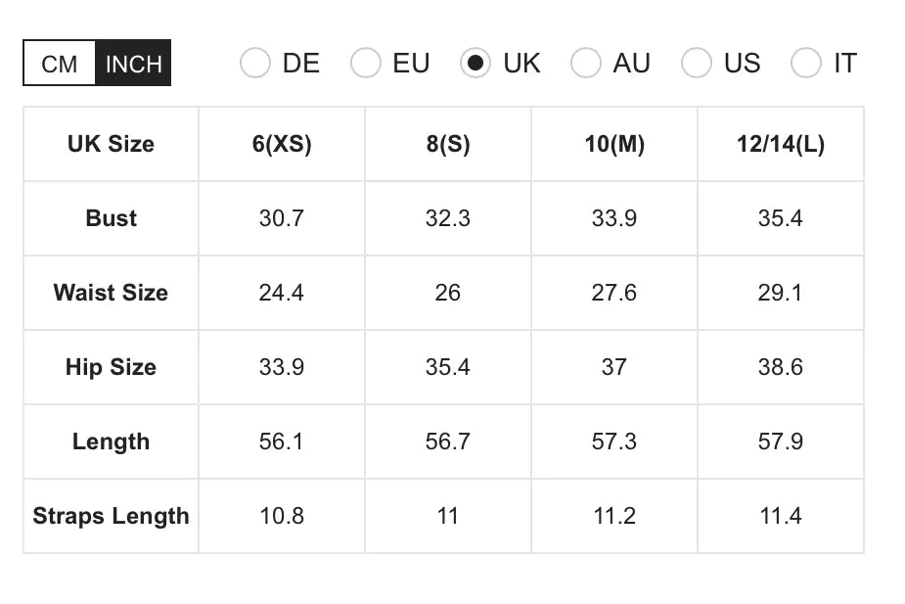Image resolution: width=905 pixels, height=604 pixels.
Task: Select the AU size region radio button
Action: (586, 64)
